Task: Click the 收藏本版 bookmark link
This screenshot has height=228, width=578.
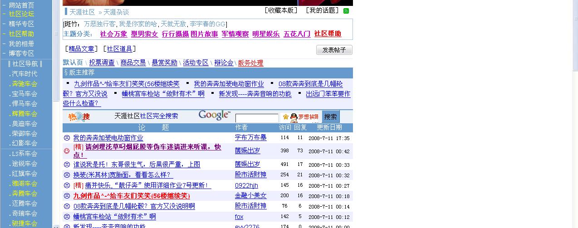Action: [281, 10]
